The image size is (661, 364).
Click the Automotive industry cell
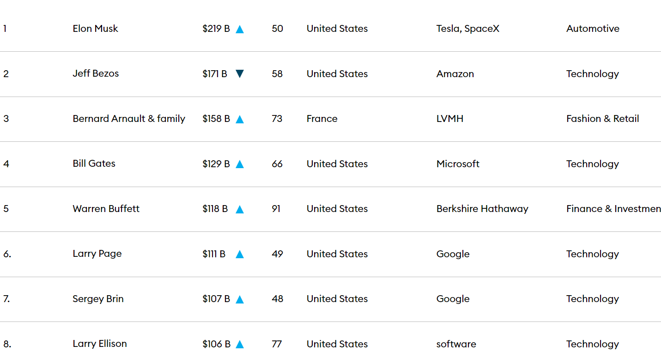pos(593,29)
